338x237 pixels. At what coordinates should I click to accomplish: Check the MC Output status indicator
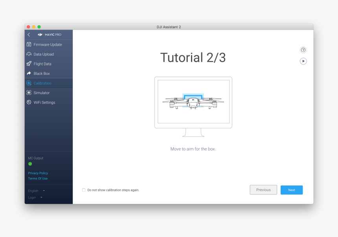30,163
